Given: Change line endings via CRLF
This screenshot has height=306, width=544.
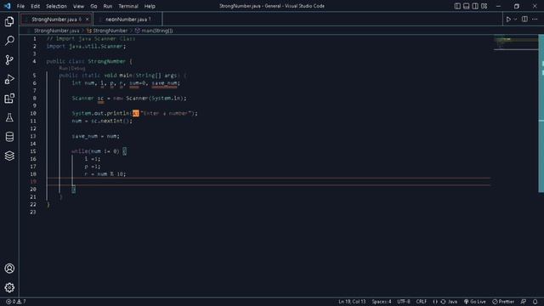Looking at the screenshot, I should pos(422,302).
